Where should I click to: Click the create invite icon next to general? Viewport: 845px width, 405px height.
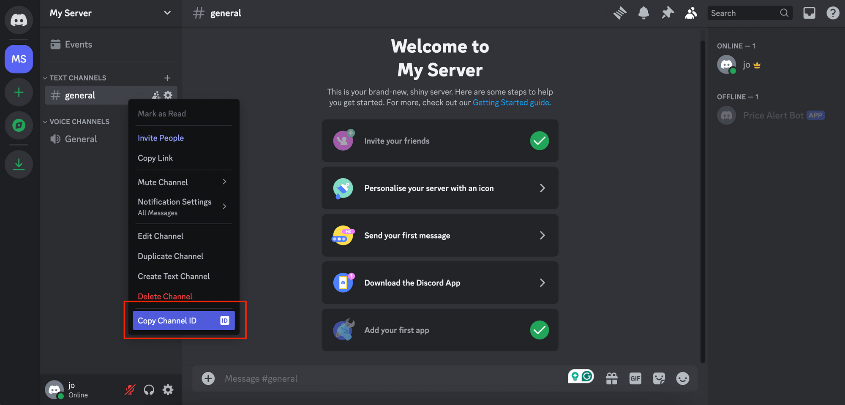[x=156, y=95]
